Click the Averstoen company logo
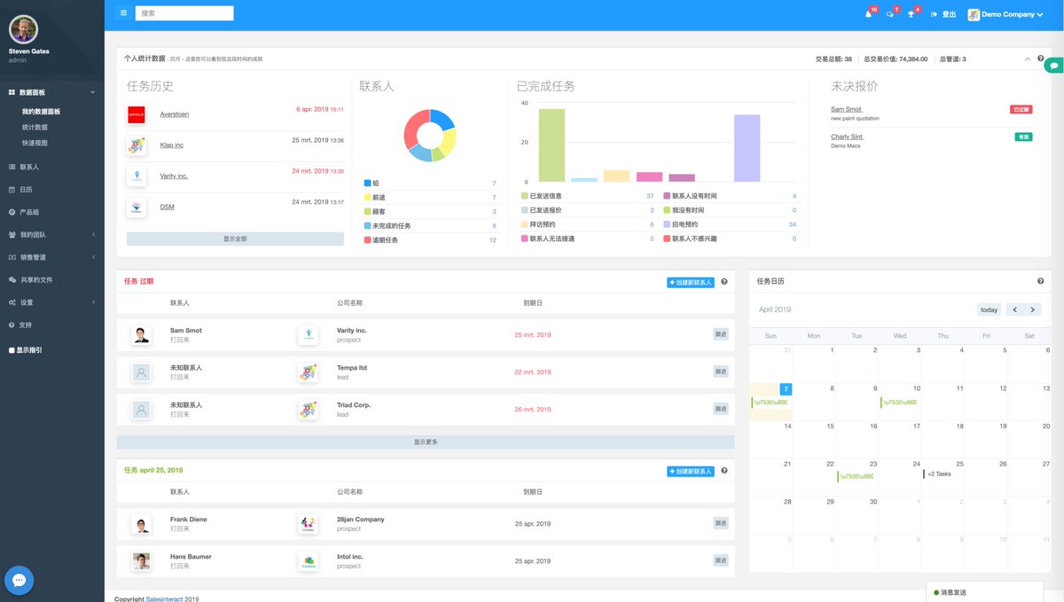Screen dimensions: 1064x602 click(137, 114)
